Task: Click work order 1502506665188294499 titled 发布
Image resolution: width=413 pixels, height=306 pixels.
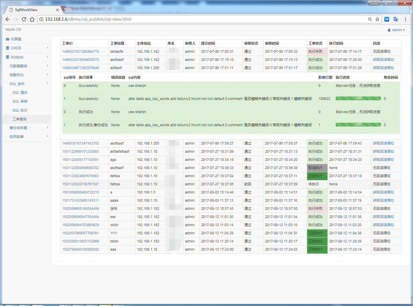Action: point(81,209)
